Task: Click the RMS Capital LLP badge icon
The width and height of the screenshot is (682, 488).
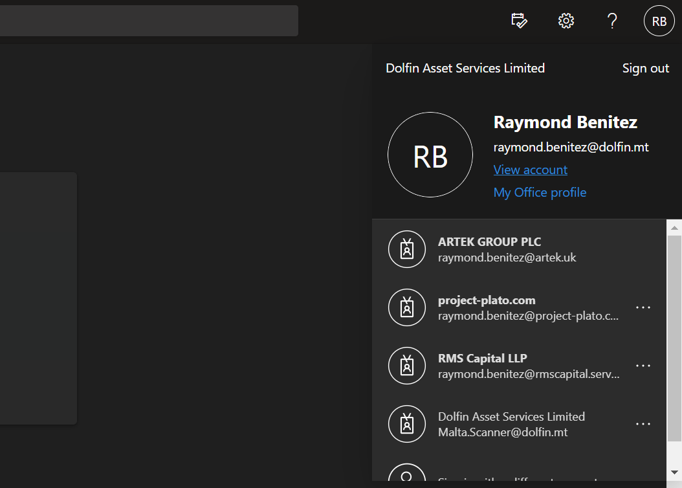Action: pyautogui.click(x=406, y=366)
